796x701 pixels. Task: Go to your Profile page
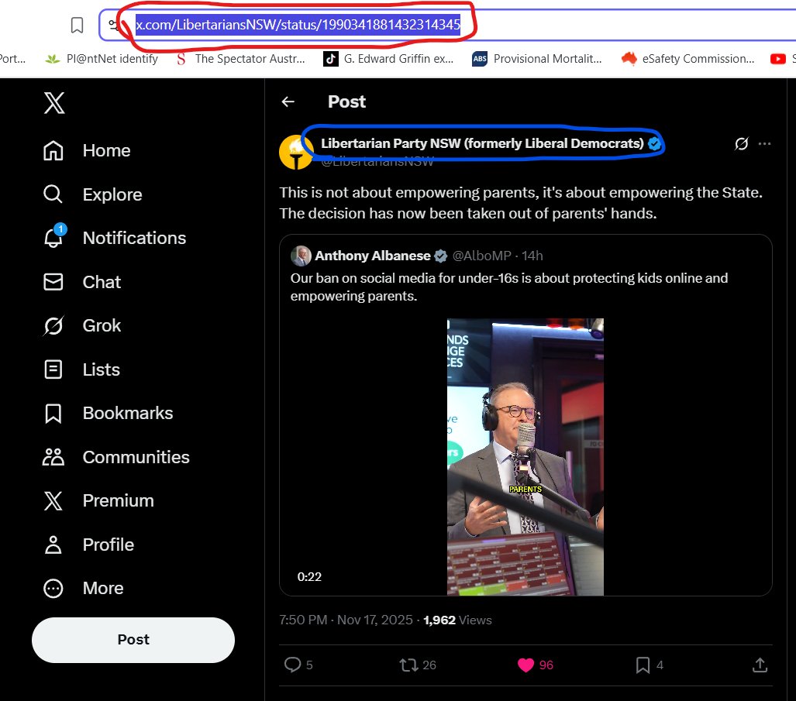88,545
